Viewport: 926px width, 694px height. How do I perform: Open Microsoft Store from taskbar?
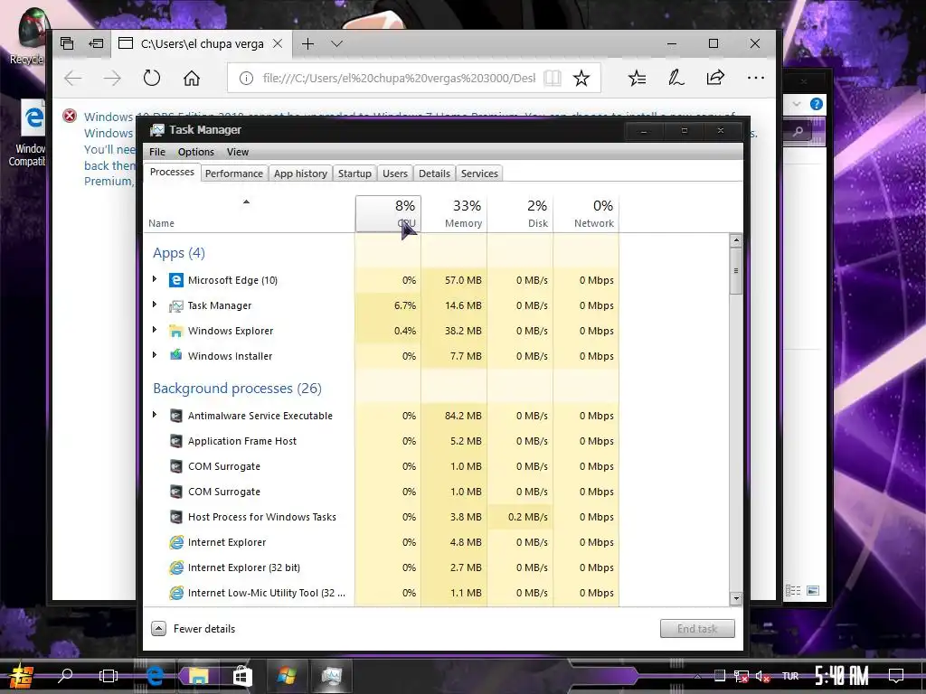242,676
